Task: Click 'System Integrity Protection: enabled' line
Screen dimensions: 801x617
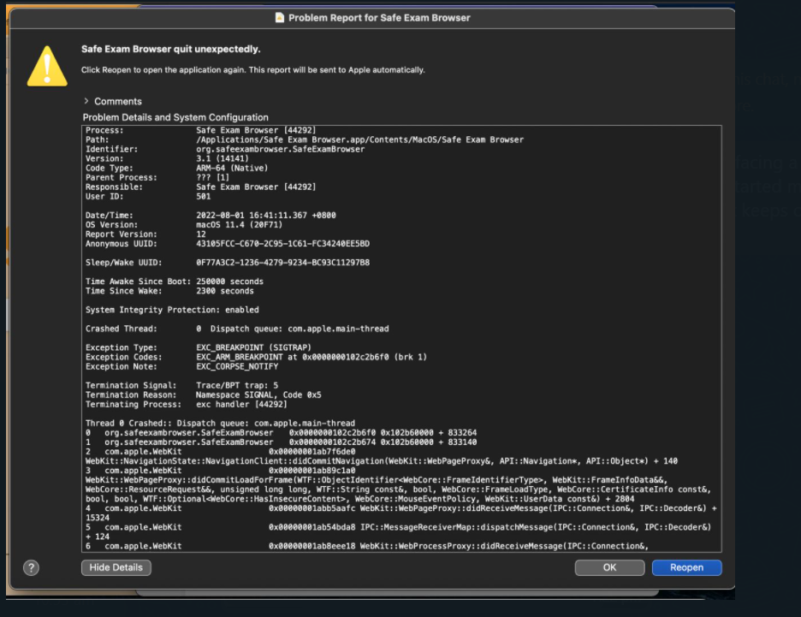Action: (x=172, y=310)
